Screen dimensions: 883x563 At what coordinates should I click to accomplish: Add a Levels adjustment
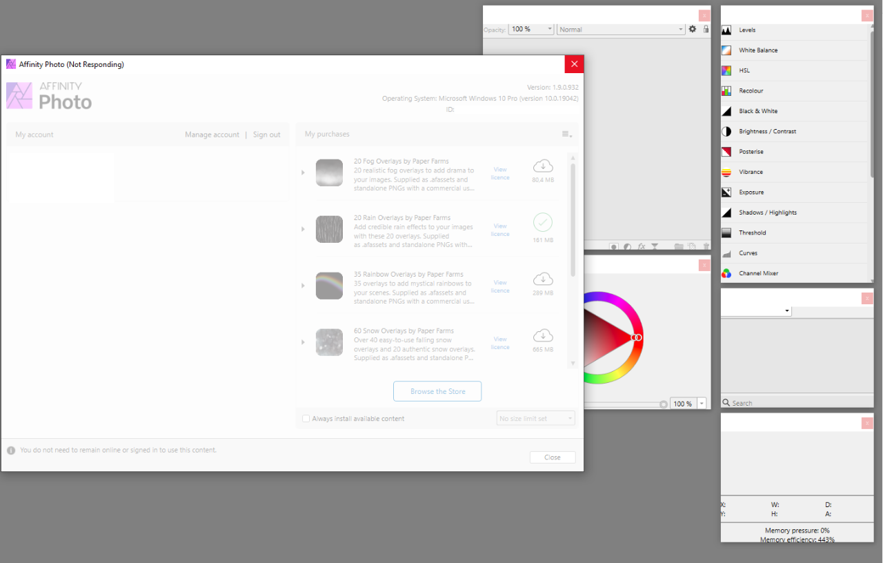click(793, 30)
